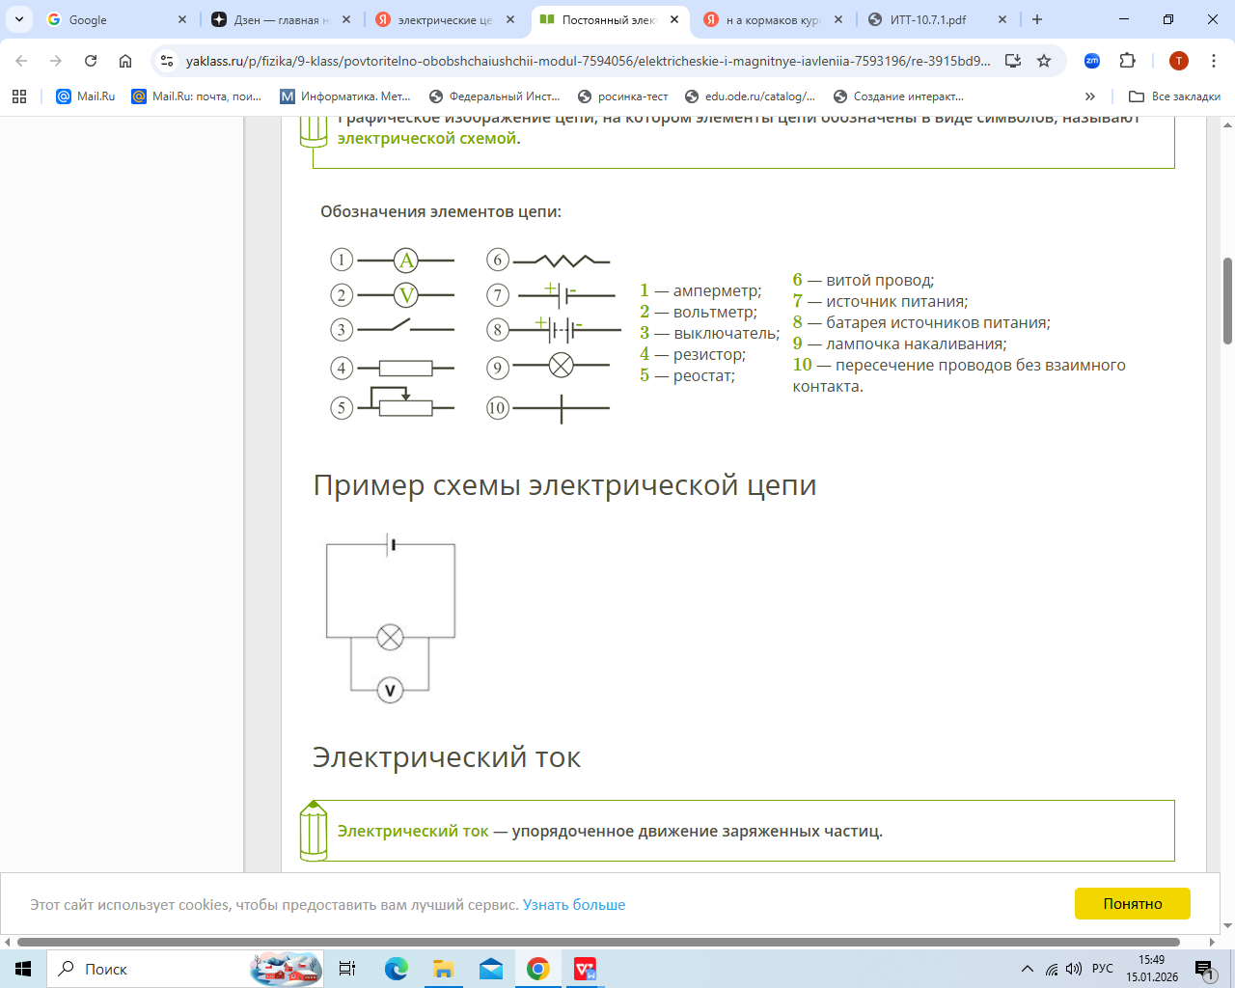This screenshot has height=988, width=1235.
Task: Open the Extensions puzzle icon
Action: pyautogui.click(x=1127, y=61)
